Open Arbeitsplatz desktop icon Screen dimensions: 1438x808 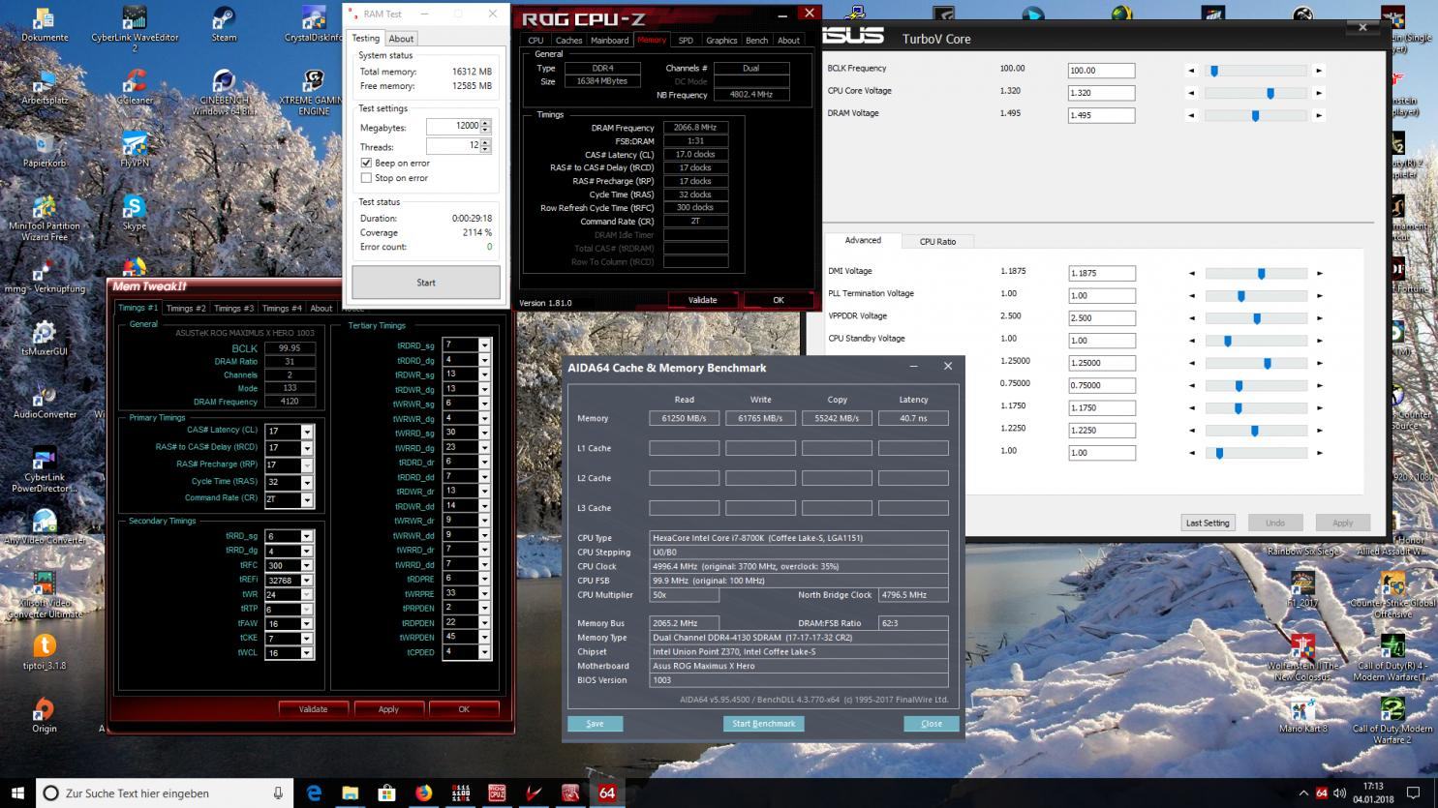coord(45,87)
